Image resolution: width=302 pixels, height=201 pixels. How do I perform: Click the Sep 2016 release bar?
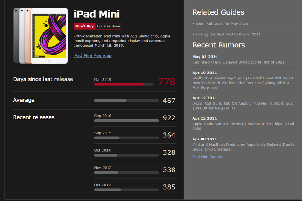(x=126, y=120)
